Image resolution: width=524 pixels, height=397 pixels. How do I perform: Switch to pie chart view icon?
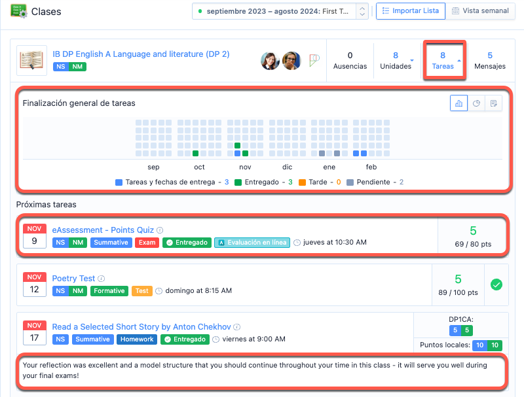click(x=476, y=103)
